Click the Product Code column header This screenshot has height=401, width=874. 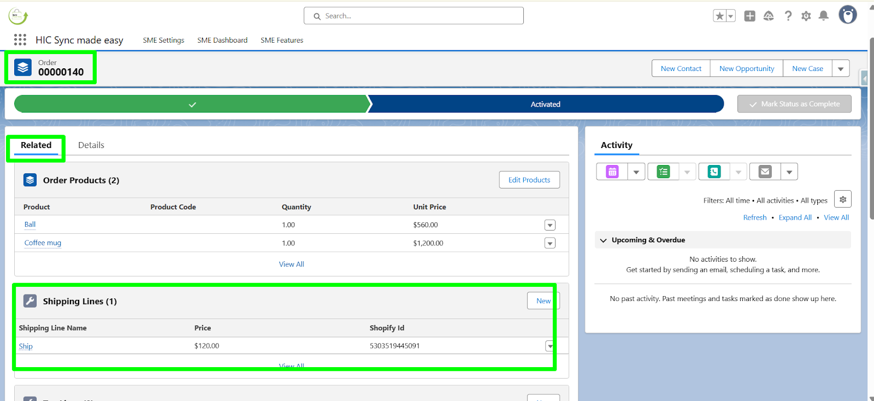point(173,207)
